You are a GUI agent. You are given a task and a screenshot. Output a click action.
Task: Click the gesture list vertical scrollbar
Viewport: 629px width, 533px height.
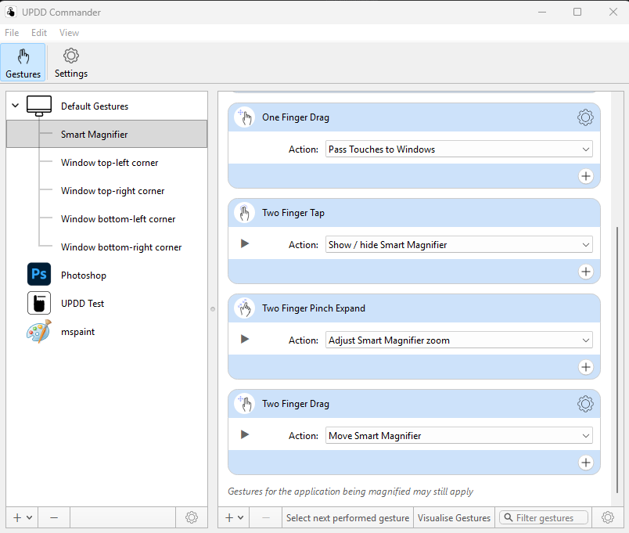click(617, 359)
